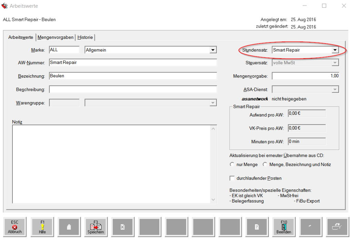Click the Notiz scrollbar down arrow
353x240 pixels.
pos(213,199)
